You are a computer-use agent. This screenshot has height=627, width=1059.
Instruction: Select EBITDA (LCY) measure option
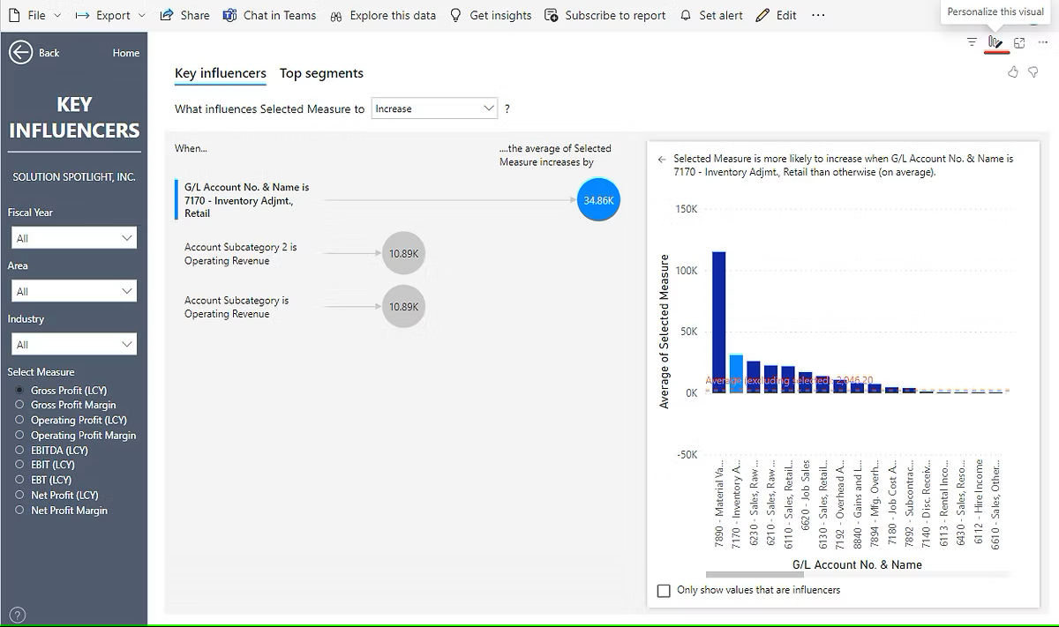tap(19, 450)
